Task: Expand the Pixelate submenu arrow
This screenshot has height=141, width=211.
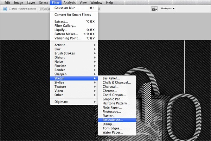Action: point(95,66)
